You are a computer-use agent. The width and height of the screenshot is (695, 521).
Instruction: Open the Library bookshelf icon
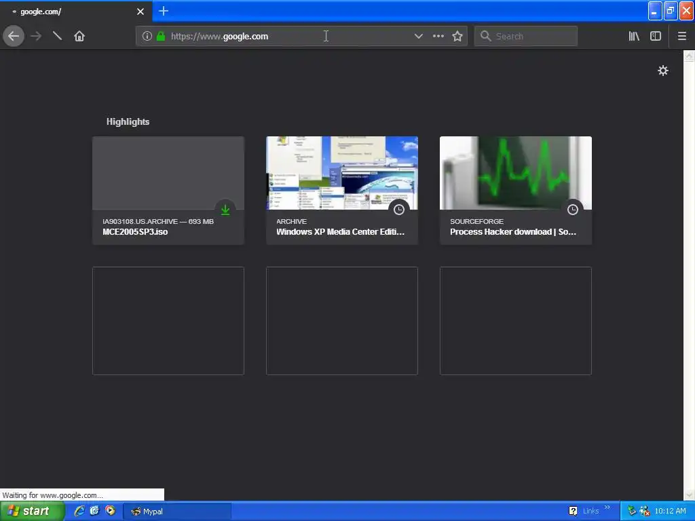pos(634,37)
